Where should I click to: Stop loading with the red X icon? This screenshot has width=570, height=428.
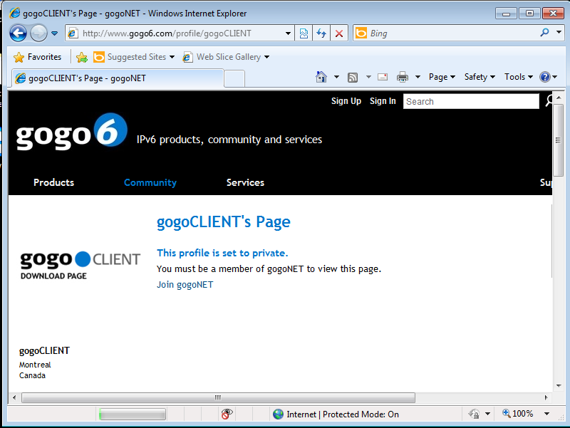coord(339,33)
